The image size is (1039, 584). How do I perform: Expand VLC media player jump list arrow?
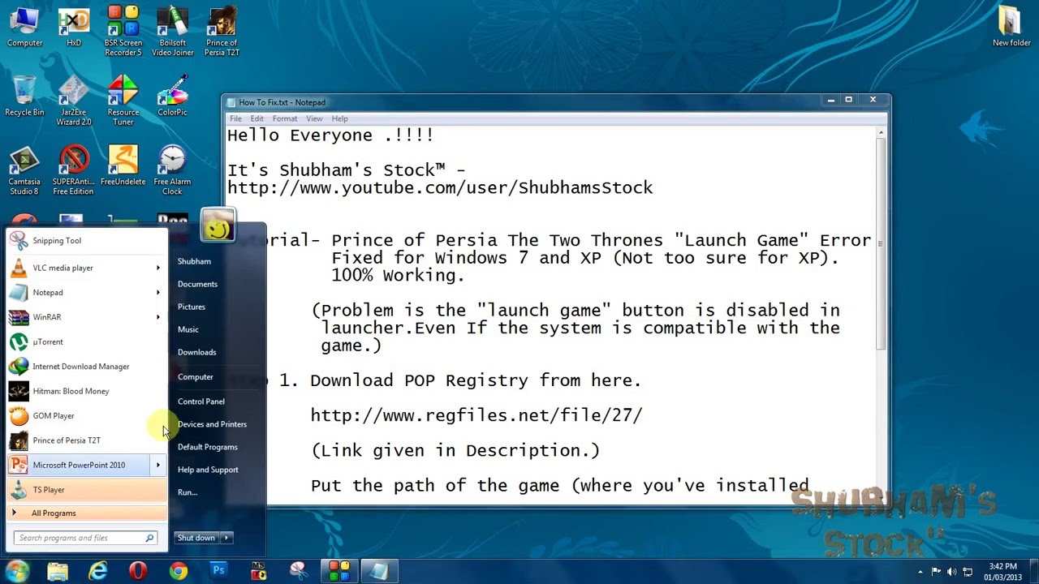(158, 268)
